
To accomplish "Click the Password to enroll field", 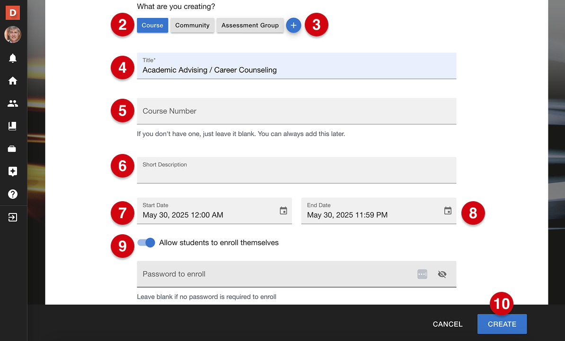I will click(x=297, y=274).
